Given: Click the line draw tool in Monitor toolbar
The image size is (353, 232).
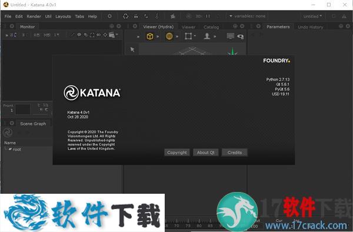Looking at the screenshot, I should 72,35.
